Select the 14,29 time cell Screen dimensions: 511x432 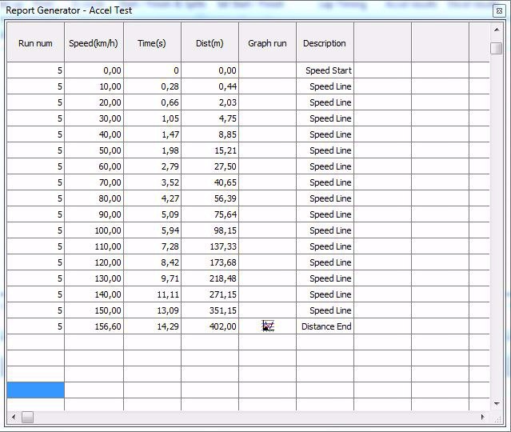point(152,326)
